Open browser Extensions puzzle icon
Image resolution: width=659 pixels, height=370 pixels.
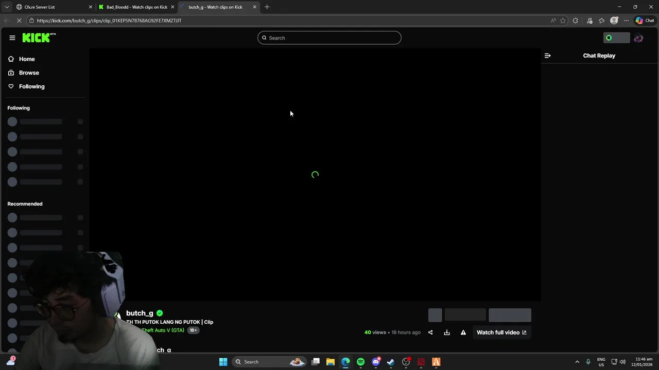576,21
